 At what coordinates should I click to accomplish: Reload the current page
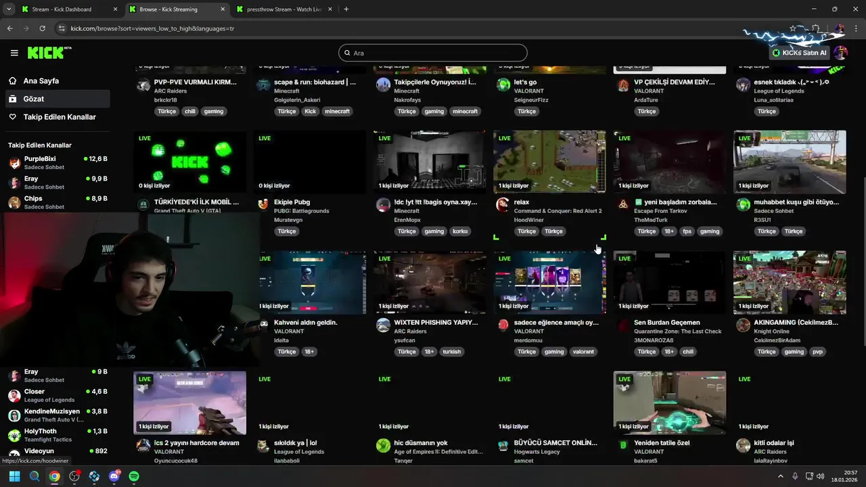[x=42, y=28]
